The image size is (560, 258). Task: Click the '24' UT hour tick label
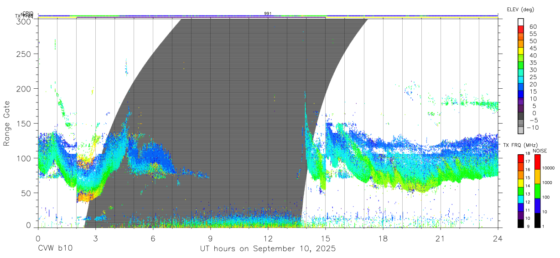pos(498,238)
